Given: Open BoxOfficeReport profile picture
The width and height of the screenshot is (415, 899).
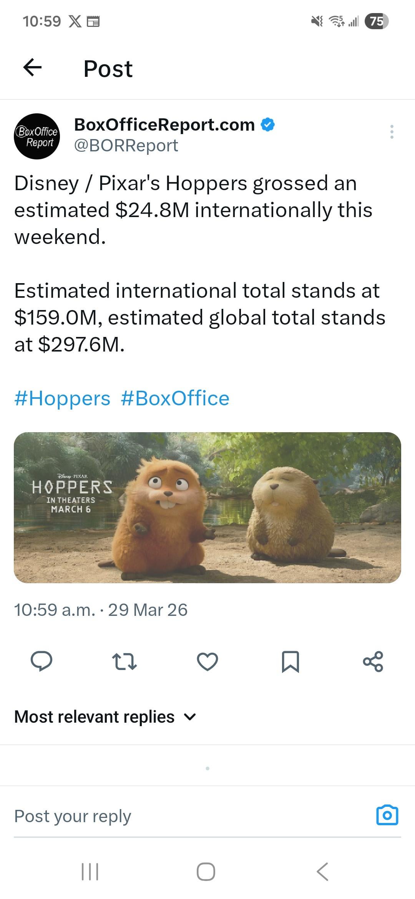Looking at the screenshot, I should (x=37, y=136).
